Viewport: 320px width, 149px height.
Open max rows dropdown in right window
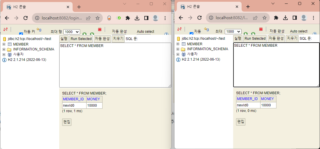click(x=233, y=32)
